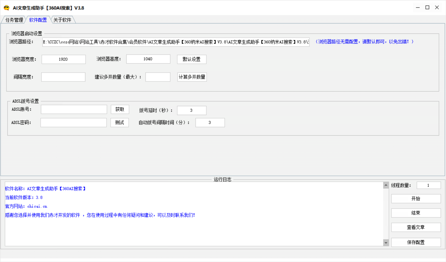The width and height of the screenshot is (446, 262).
Task: Click the 开始 button
Action: pyautogui.click(x=416, y=198)
